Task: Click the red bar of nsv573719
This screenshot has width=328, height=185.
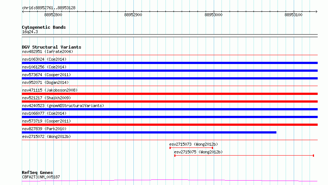Action: click(170, 125)
